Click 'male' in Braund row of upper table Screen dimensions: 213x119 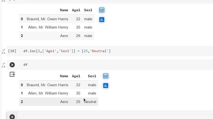coord(88,19)
